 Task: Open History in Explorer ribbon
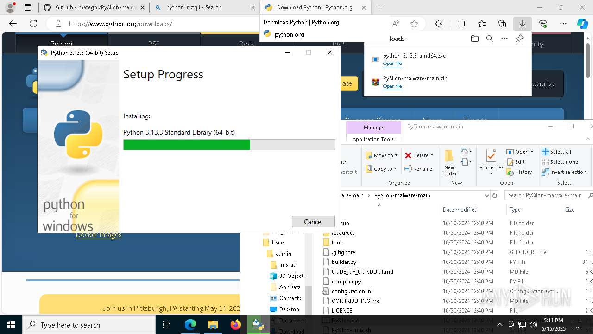click(519, 172)
